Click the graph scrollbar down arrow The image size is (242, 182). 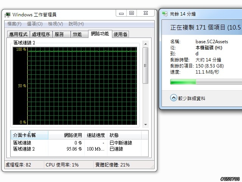click(145, 124)
